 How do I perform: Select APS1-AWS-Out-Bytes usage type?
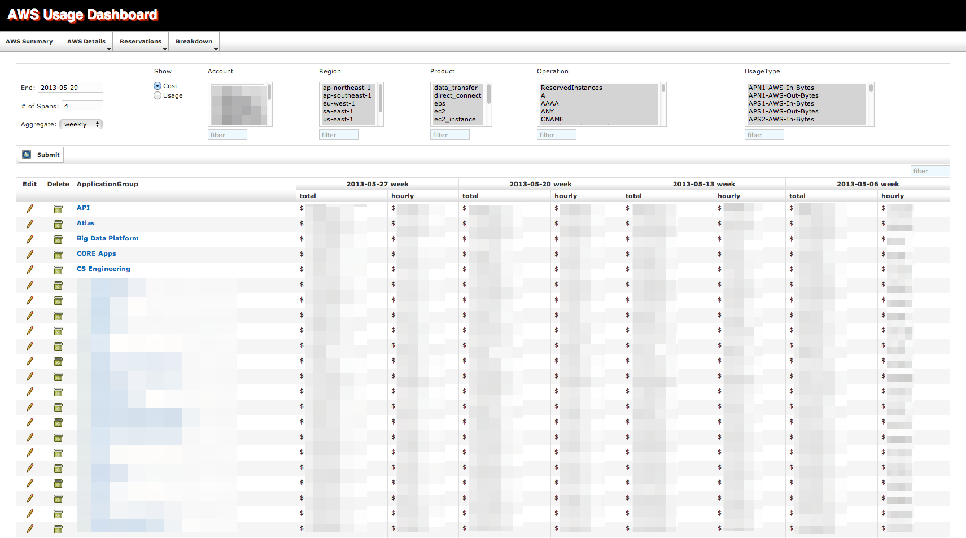point(806,111)
